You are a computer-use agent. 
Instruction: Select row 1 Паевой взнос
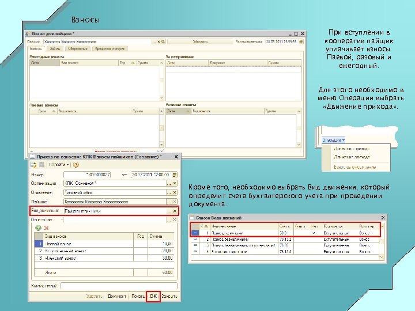coord(104,244)
